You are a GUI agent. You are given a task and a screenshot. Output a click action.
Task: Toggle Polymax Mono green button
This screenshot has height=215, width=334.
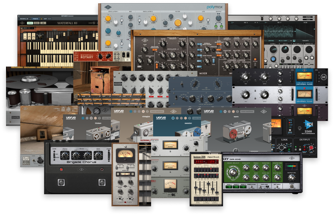point(215,27)
